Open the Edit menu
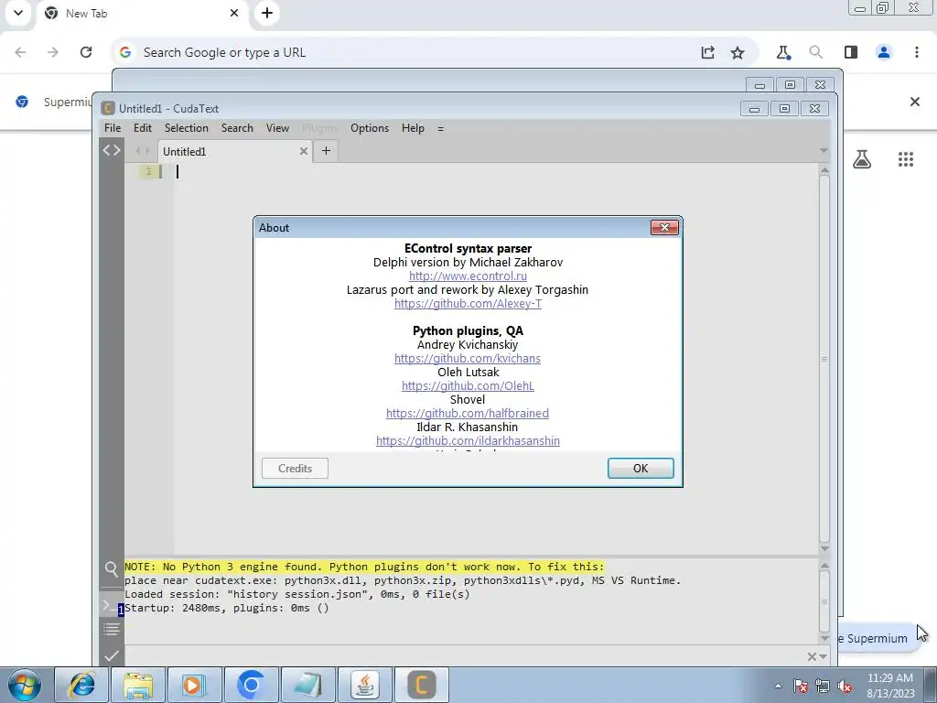Screen dimensions: 937x703 (142, 128)
